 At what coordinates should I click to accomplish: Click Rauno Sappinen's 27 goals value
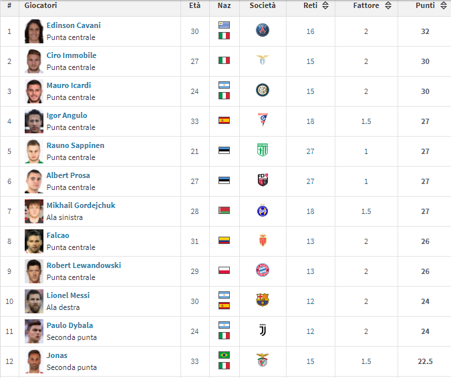[x=310, y=151]
